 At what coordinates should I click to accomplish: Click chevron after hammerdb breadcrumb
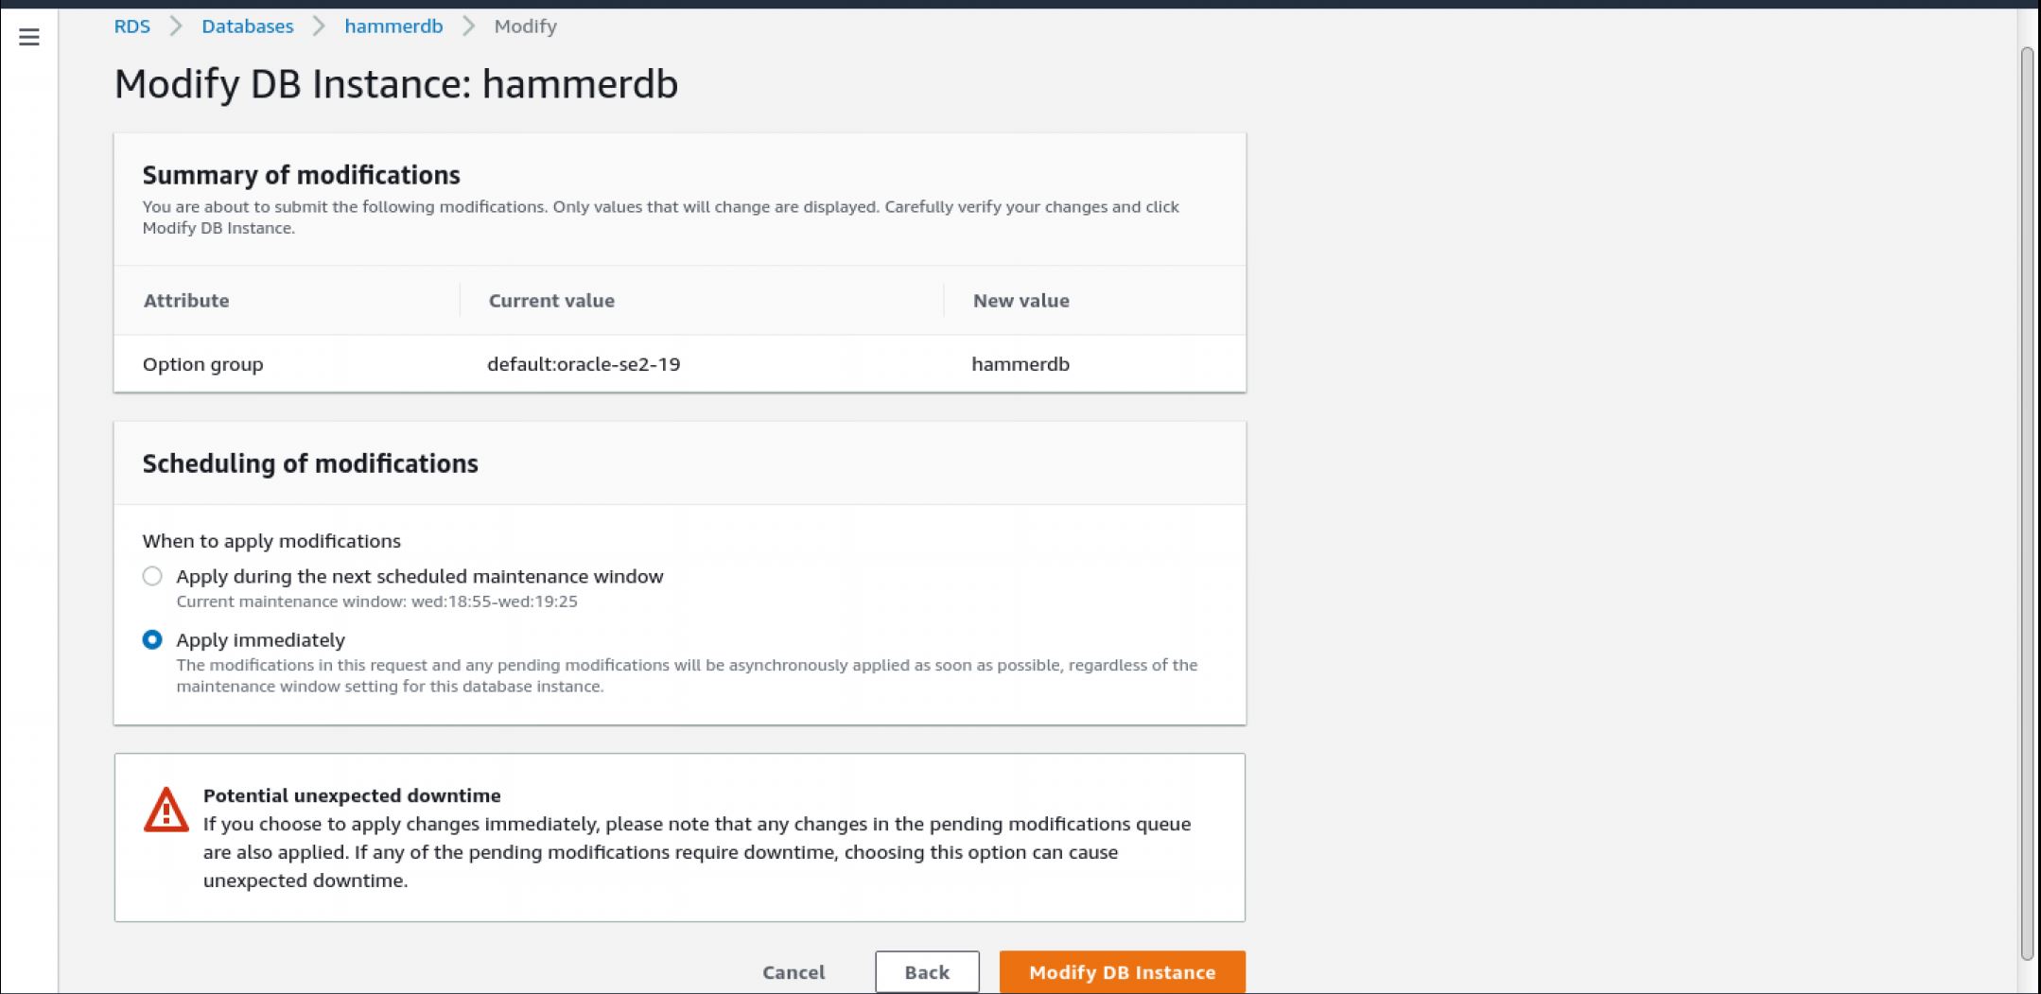[x=468, y=26]
